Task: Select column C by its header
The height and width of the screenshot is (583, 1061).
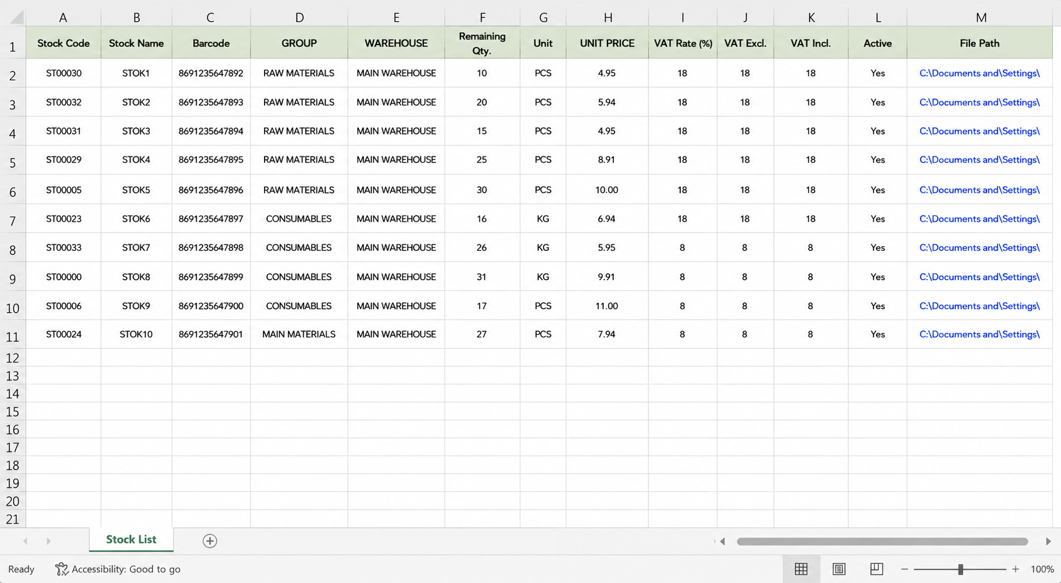Action: coord(211,18)
